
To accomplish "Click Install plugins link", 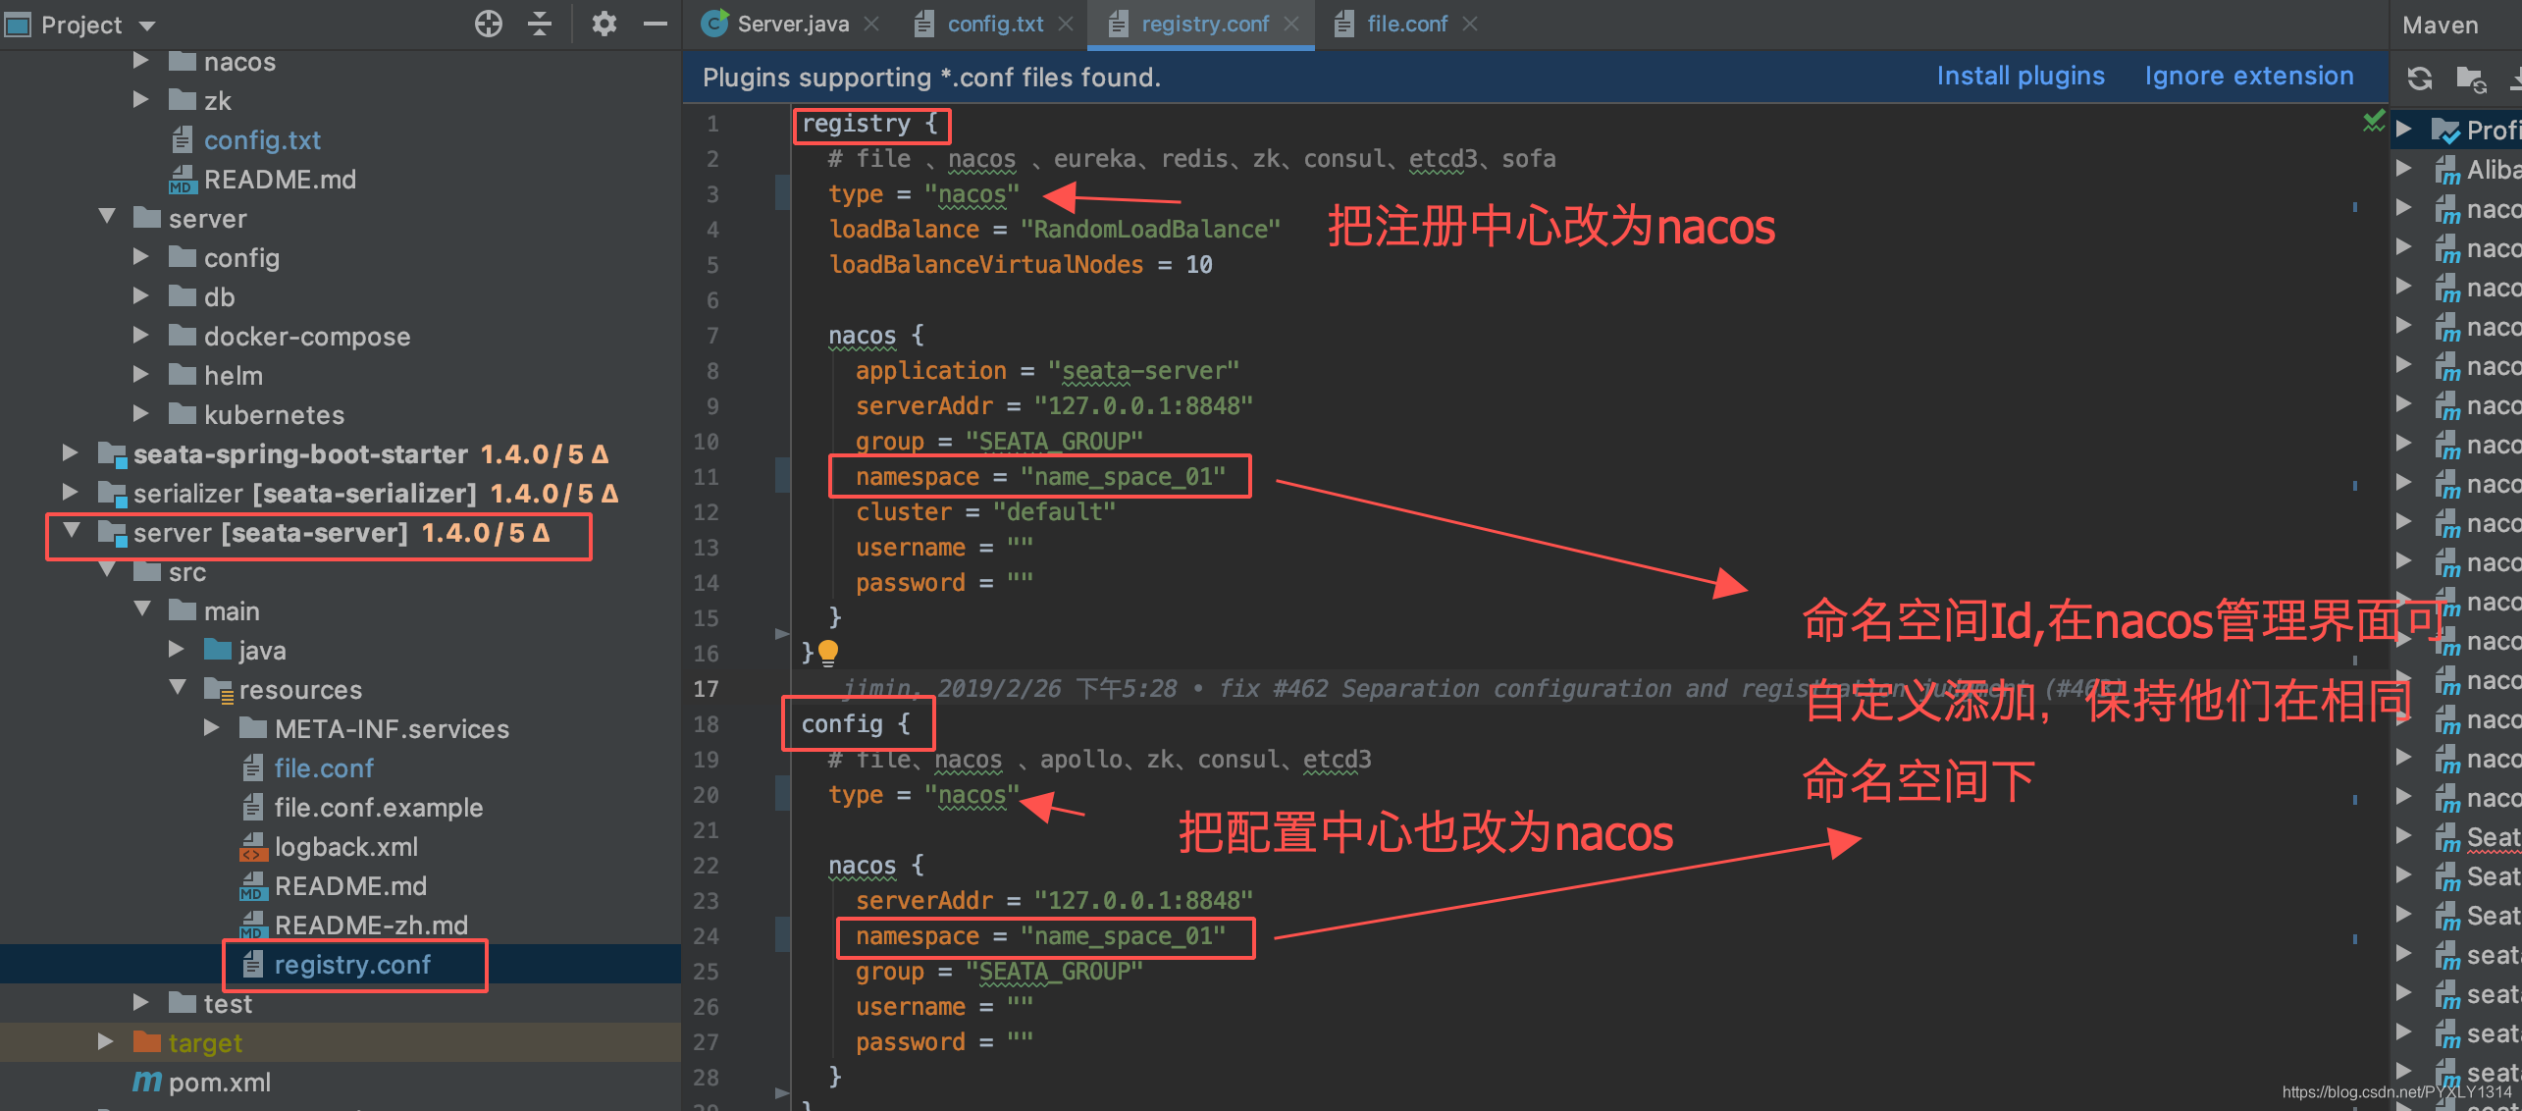I will (2021, 76).
